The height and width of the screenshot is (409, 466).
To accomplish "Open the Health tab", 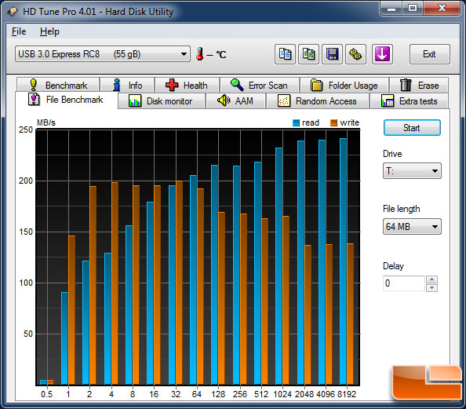I will click(x=187, y=86).
